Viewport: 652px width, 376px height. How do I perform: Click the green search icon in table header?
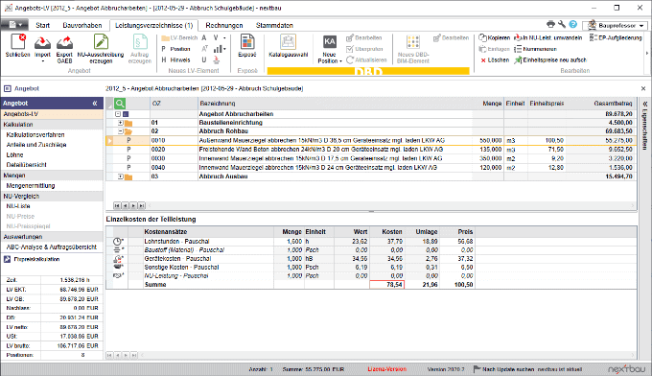[120, 104]
